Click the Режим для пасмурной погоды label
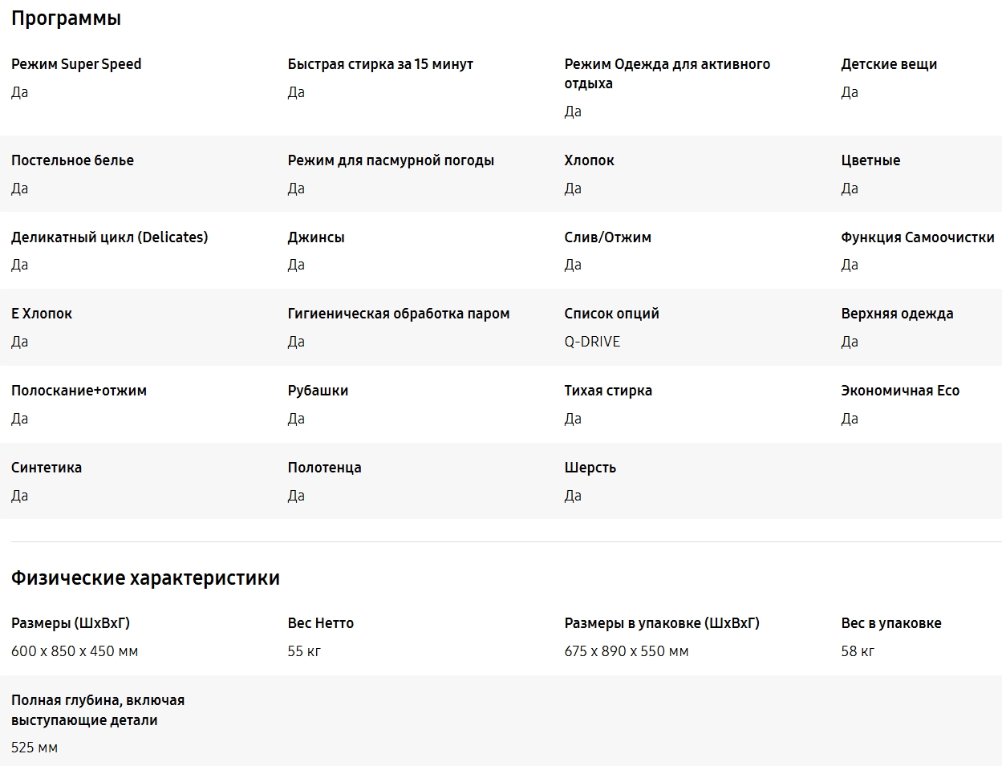 coord(391,160)
